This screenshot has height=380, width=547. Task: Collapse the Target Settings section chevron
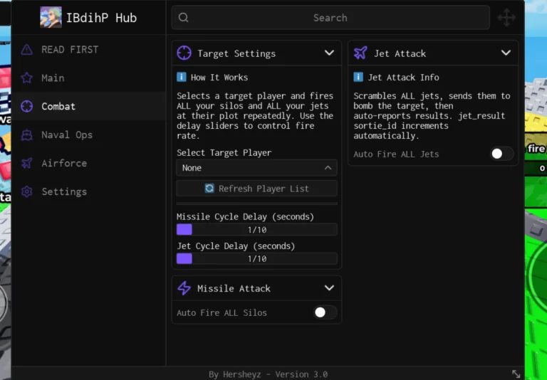[x=329, y=53]
